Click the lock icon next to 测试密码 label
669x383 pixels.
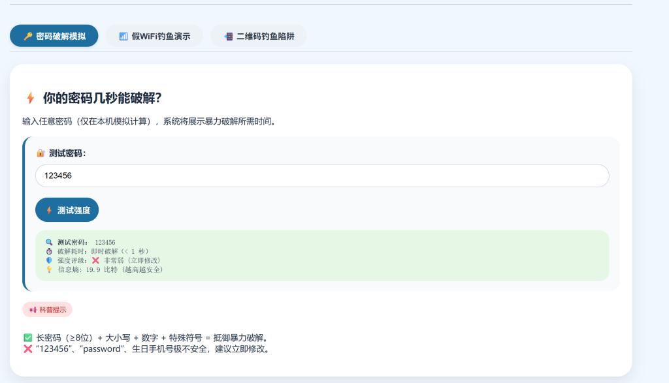(41, 153)
